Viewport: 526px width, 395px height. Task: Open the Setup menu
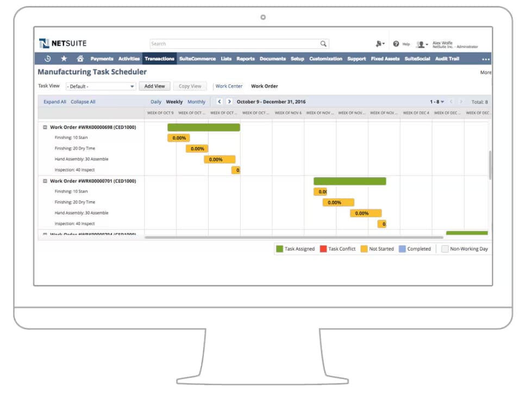(x=297, y=59)
